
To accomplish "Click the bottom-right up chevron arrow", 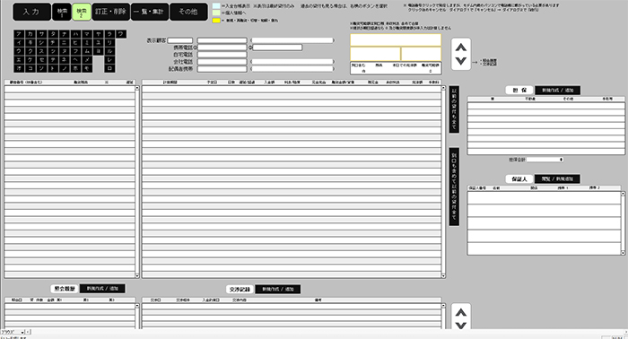I will (x=461, y=312).
